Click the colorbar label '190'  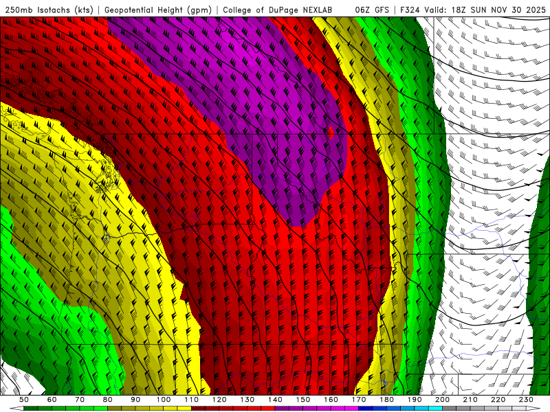click(415, 400)
